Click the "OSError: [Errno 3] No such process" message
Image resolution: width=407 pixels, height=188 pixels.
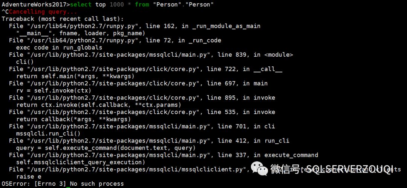tap(63, 184)
